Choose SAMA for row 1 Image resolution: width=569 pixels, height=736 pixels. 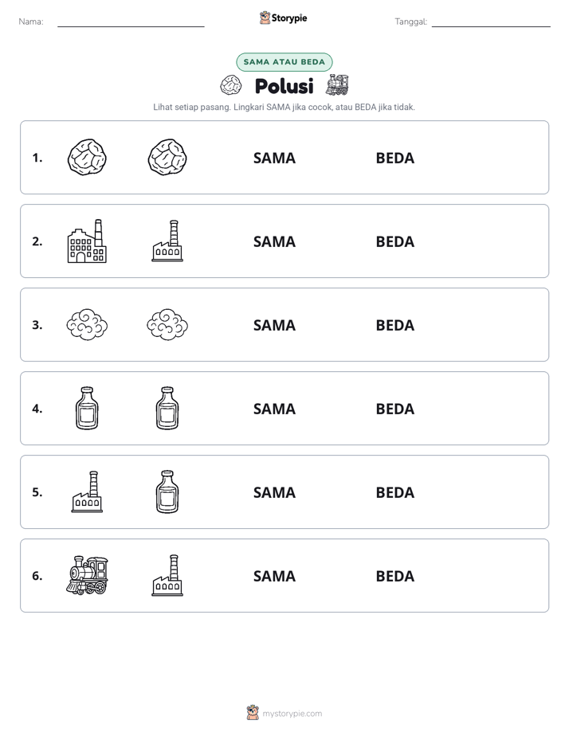click(x=274, y=159)
